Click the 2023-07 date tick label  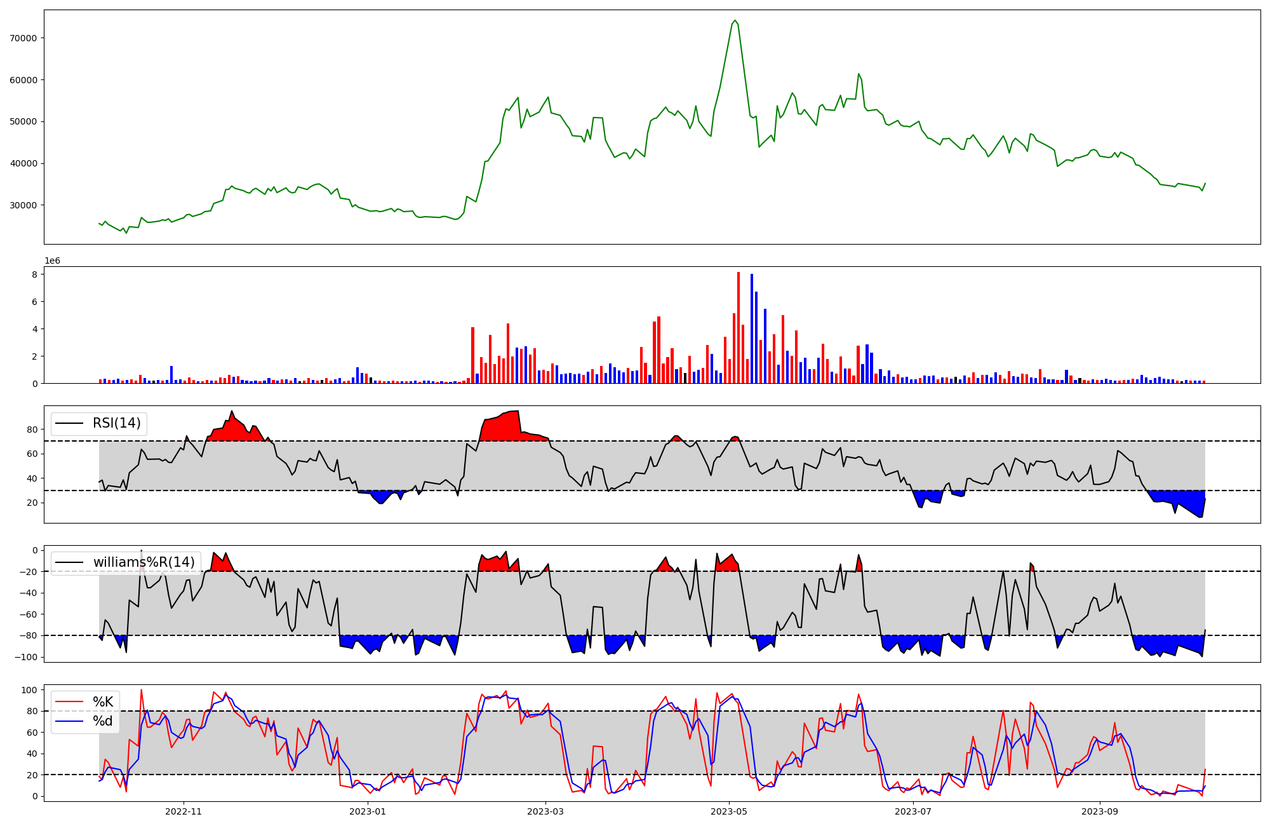(913, 811)
